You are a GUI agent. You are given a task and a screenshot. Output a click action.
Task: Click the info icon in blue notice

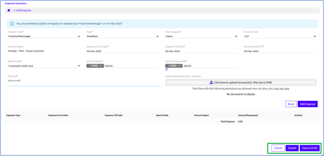[x=12, y=24]
